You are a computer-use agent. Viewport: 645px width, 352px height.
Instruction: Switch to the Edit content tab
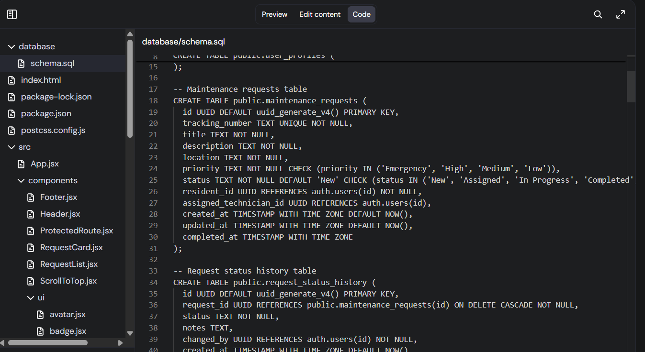click(x=320, y=14)
